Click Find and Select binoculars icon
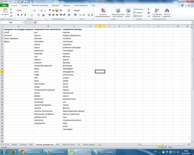Viewport: 194px width, 155px height. coord(167,13)
